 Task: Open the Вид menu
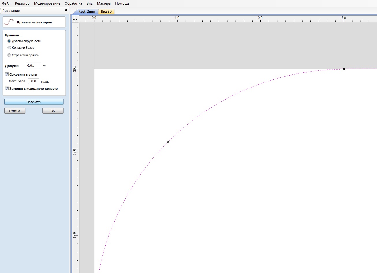(x=89, y=3)
